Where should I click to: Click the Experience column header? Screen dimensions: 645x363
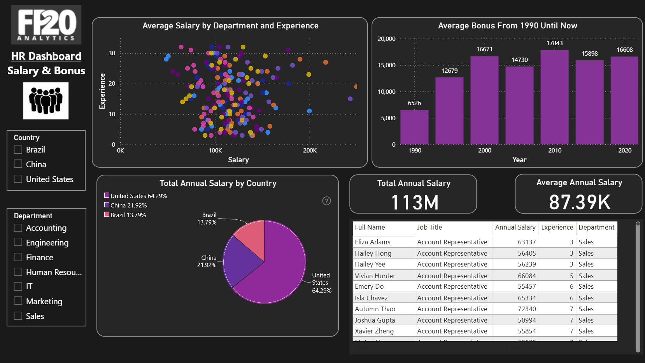[x=557, y=227]
